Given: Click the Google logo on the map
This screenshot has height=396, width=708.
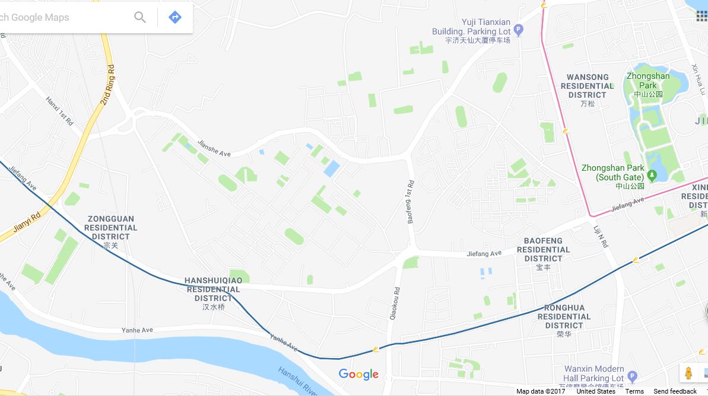Looking at the screenshot, I should (358, 374).
